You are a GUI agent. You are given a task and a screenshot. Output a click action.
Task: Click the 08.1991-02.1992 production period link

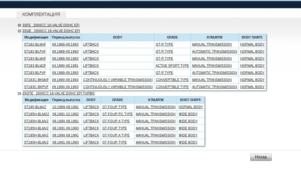pos(66,114)
